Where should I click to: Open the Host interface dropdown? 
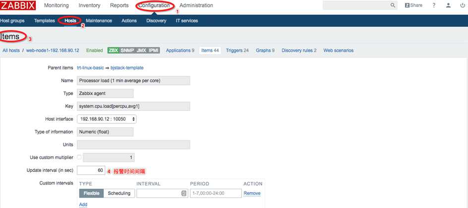point(107,119)
